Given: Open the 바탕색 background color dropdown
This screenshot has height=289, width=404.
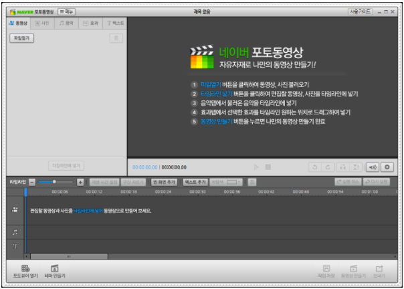Looking at the screenshot, I should [x=226, y=182].
